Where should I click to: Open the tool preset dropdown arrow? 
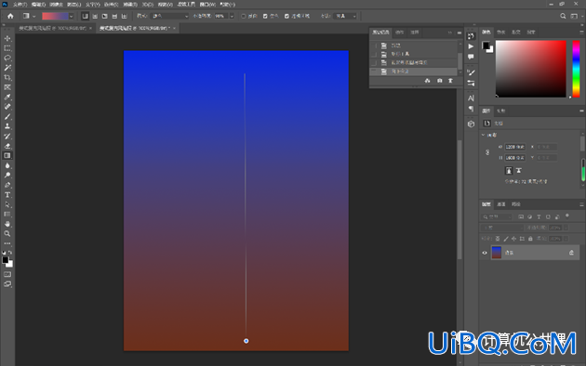pyautogui.click(x=34, y=16)
